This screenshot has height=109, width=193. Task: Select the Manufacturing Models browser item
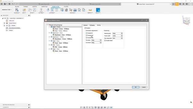[x=14, y=28]
